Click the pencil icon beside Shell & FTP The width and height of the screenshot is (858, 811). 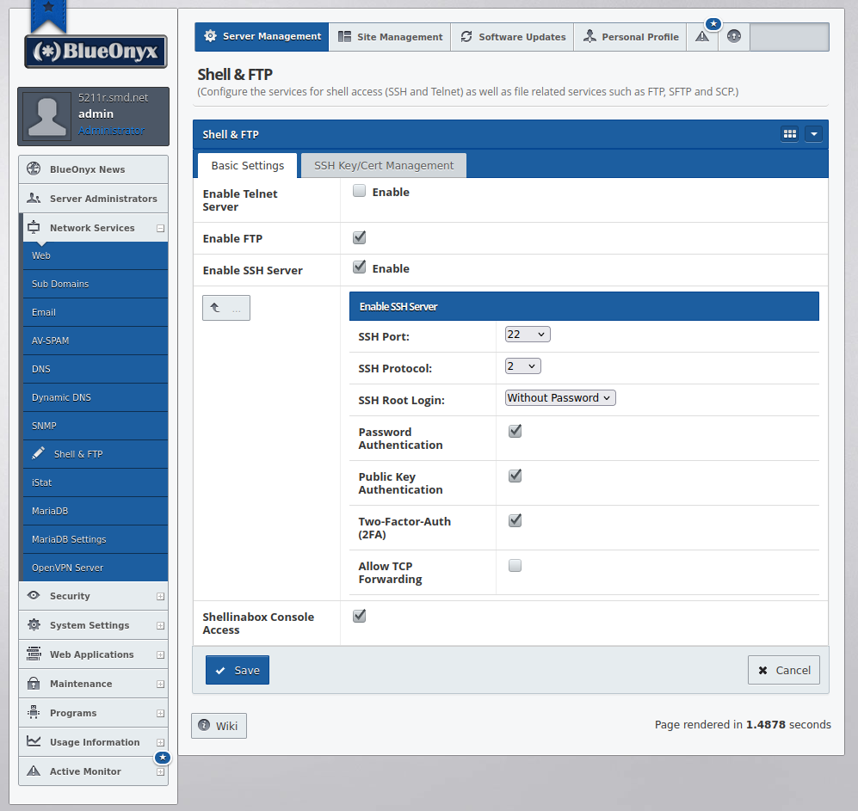(39, 453)
